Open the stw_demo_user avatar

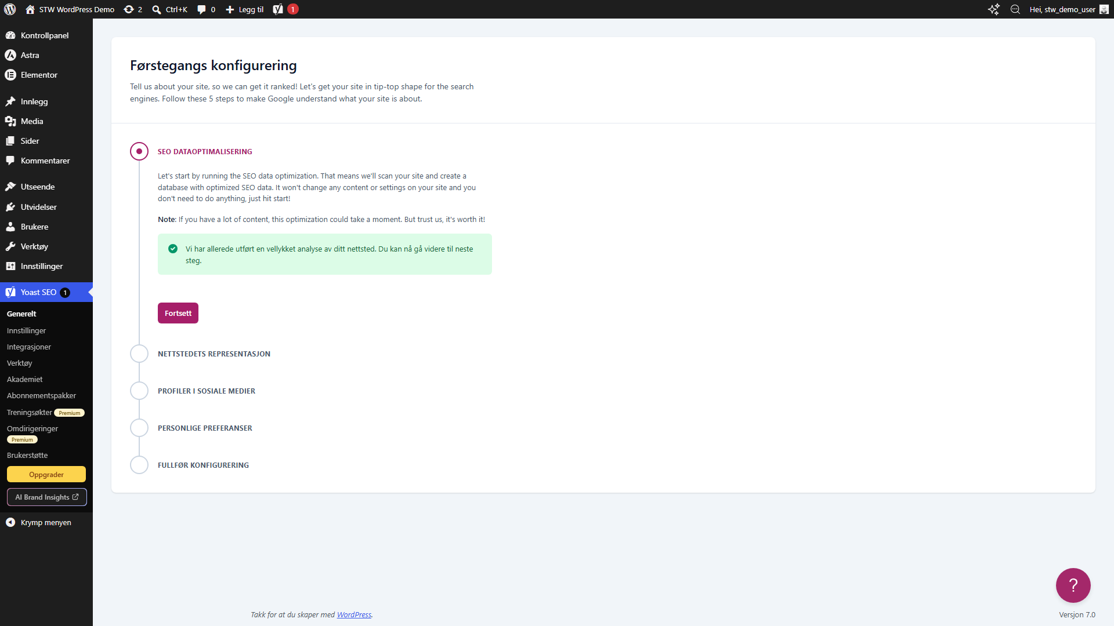1104,9
